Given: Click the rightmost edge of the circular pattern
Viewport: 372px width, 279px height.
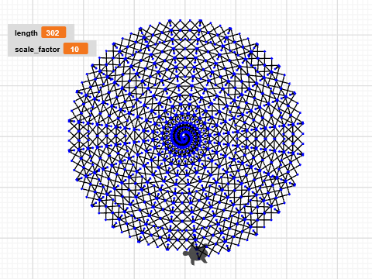Looking at the screenshot, I should click(302, 134).
